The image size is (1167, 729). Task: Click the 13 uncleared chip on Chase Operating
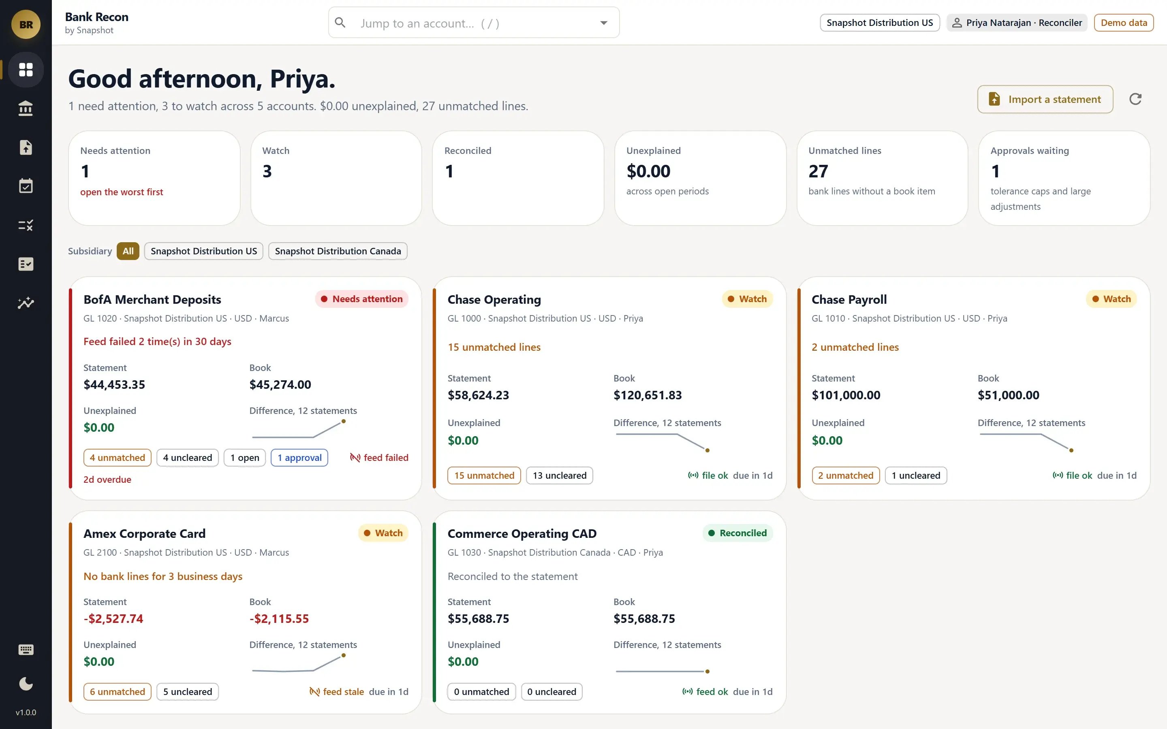(559, 475)
